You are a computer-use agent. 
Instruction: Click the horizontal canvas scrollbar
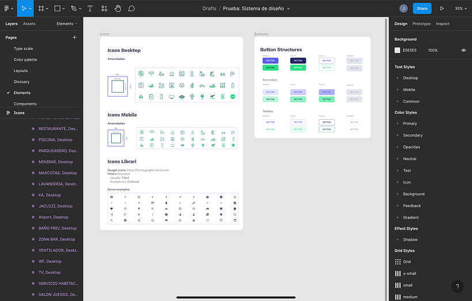coord(236,298)
